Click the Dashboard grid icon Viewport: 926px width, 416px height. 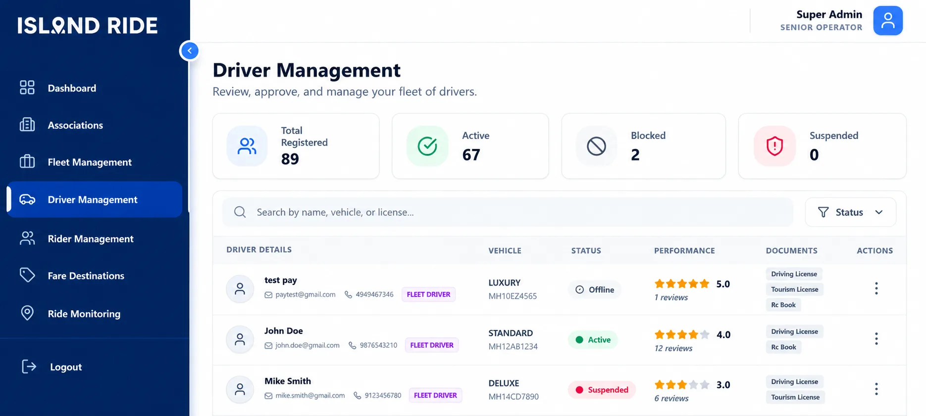click(x=27, y=88)
